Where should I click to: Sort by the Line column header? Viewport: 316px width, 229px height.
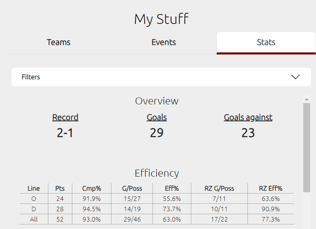[33, 188]
